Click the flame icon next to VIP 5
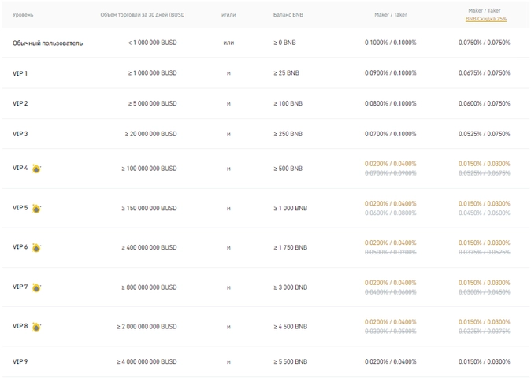531x378 pixels. (x=36, y=208)
